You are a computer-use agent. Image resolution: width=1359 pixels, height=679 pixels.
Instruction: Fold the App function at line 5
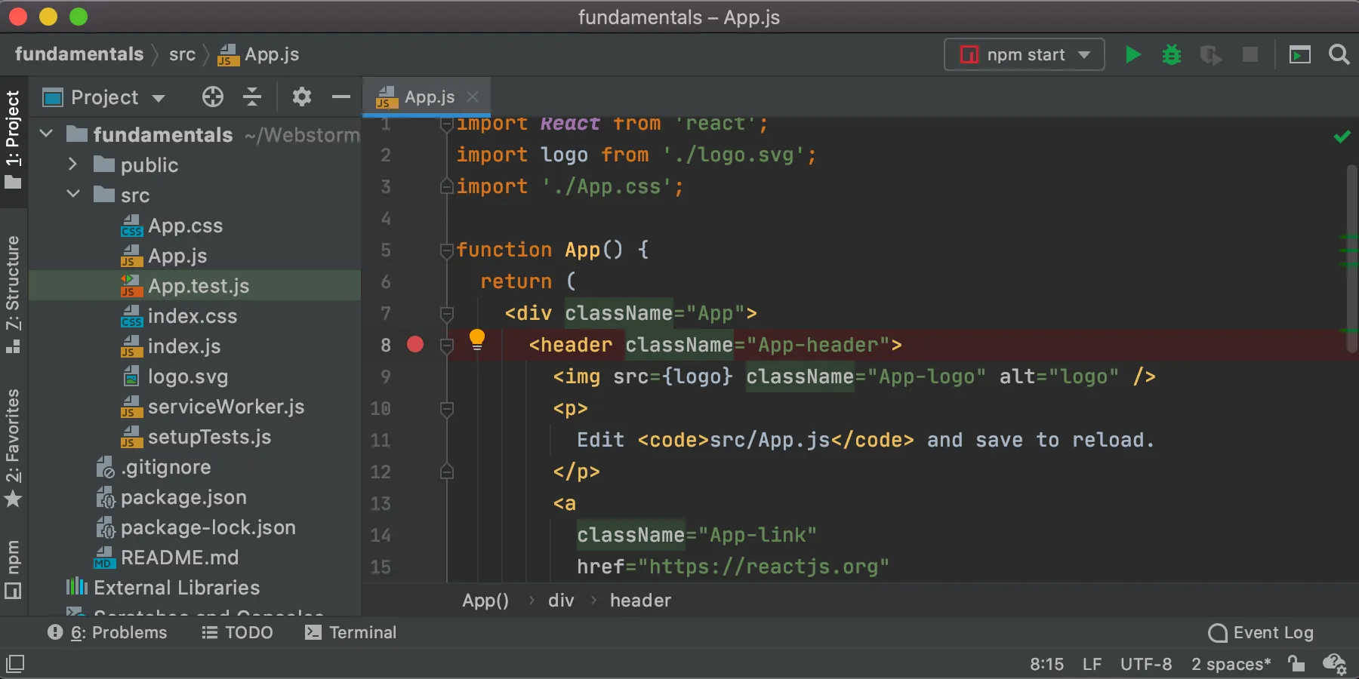(446, 250)
